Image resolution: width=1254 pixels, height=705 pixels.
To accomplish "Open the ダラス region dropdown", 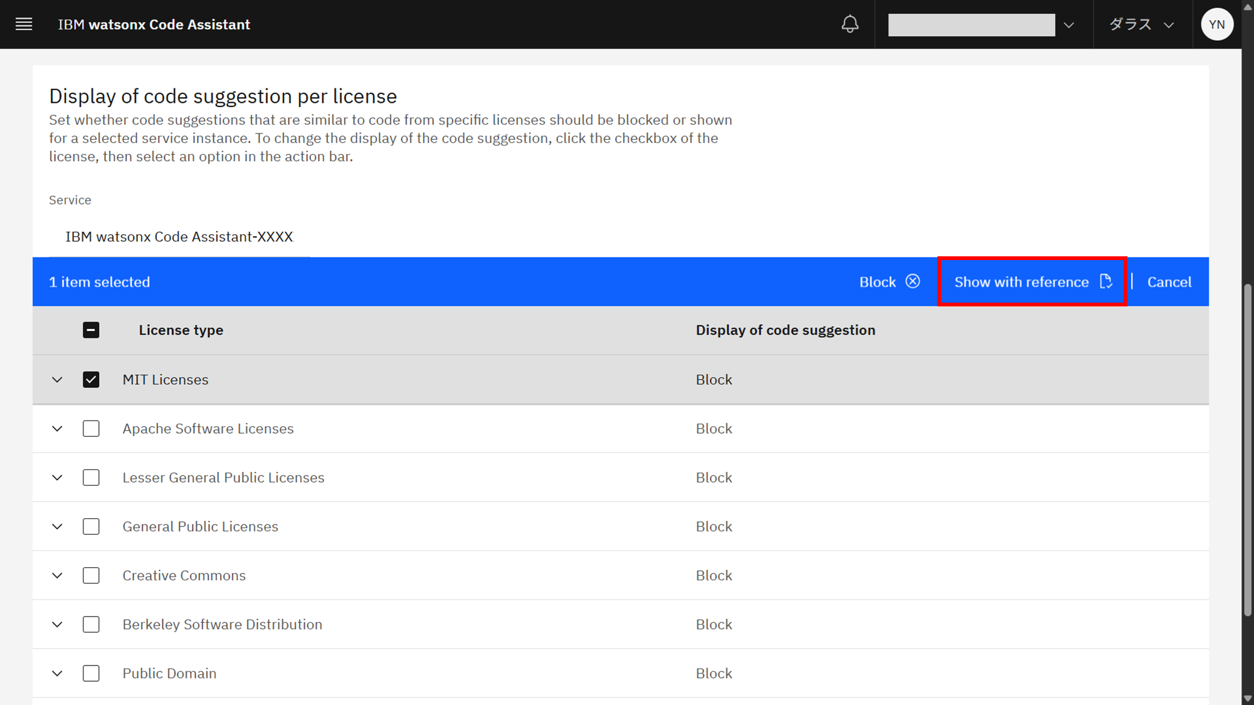I will click(x=1141, y=24).
